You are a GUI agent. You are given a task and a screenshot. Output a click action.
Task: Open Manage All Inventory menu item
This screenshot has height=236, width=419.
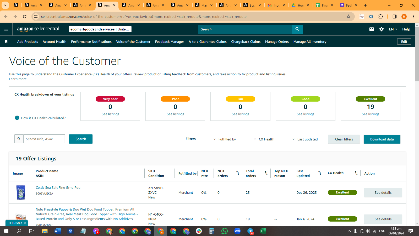click(310, 41)
